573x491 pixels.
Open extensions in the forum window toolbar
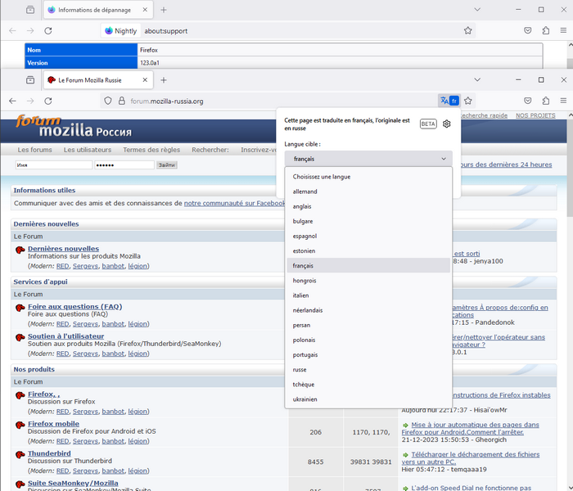pyautogui.click(x=546, y=101)
